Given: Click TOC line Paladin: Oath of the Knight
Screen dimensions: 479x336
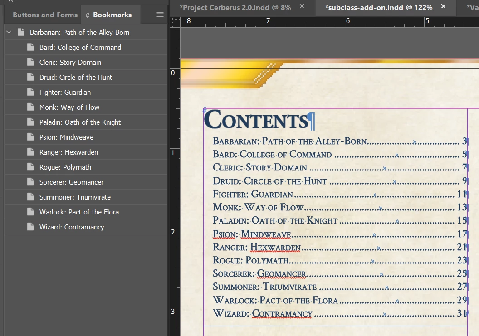Looking at the screenshot, I should tap(340, 220).
